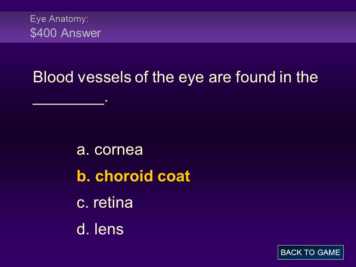Screen dimensions: 356x267
Task: Click the word vessels in the question
Action: (x=105, y=77)
